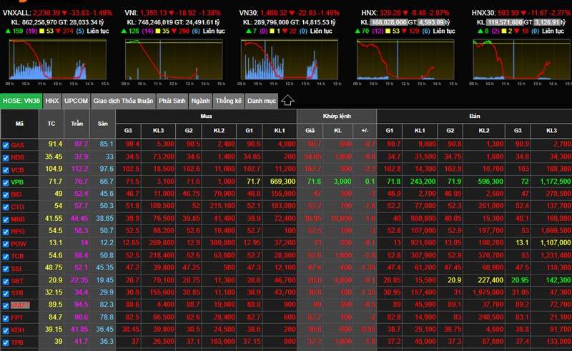Open the VNXALL index chart
This screenshot has height=351, width=572.
49,59
